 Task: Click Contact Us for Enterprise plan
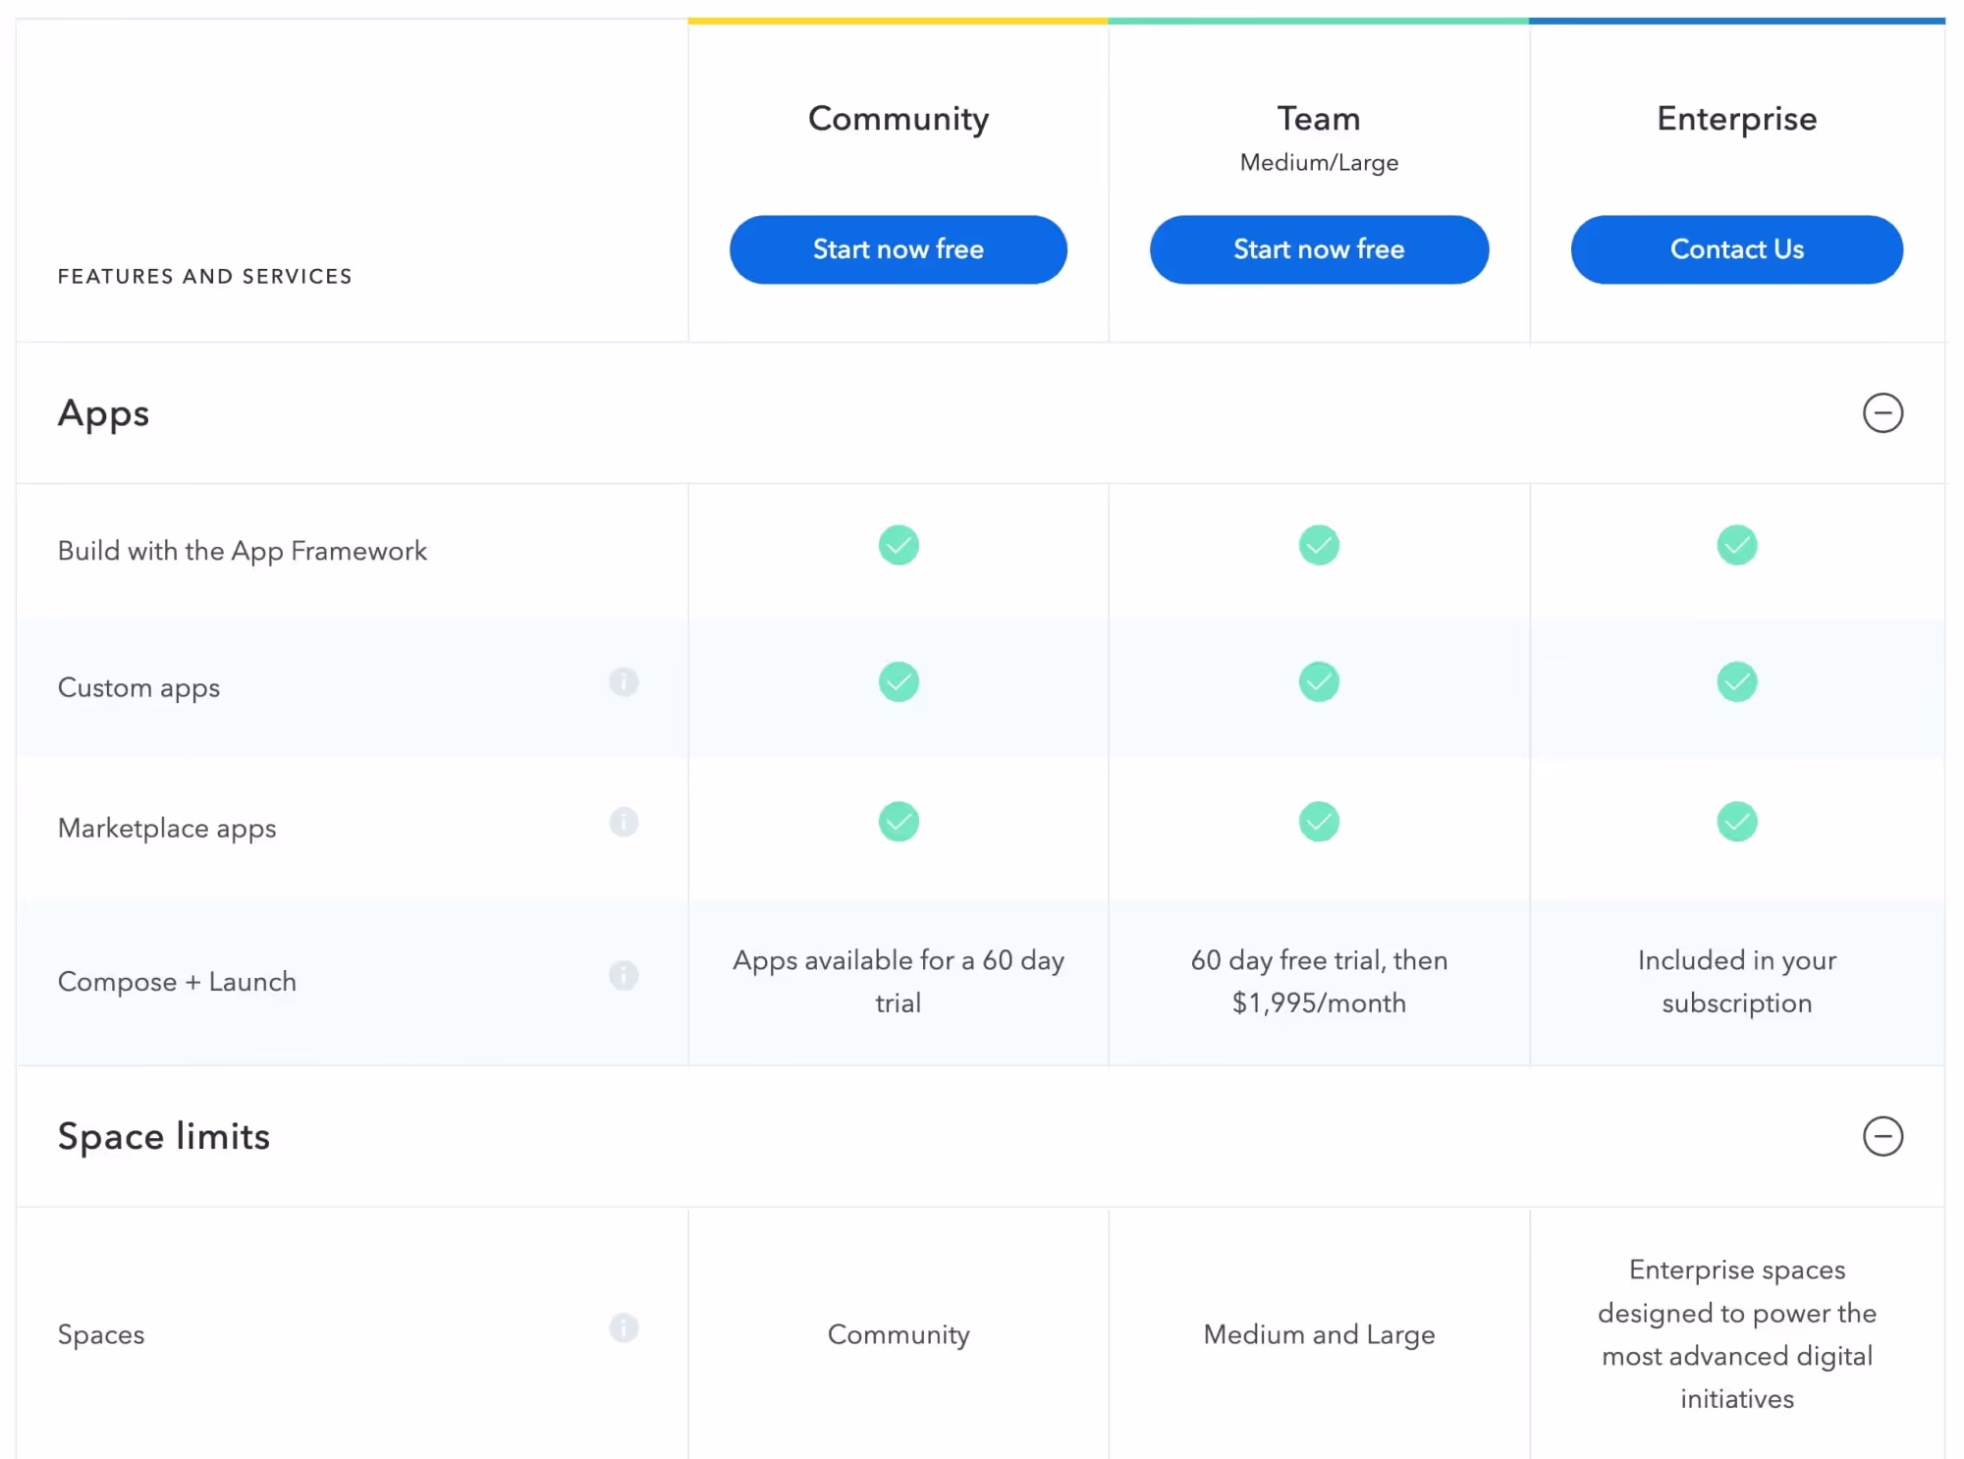click(1736, 249)
